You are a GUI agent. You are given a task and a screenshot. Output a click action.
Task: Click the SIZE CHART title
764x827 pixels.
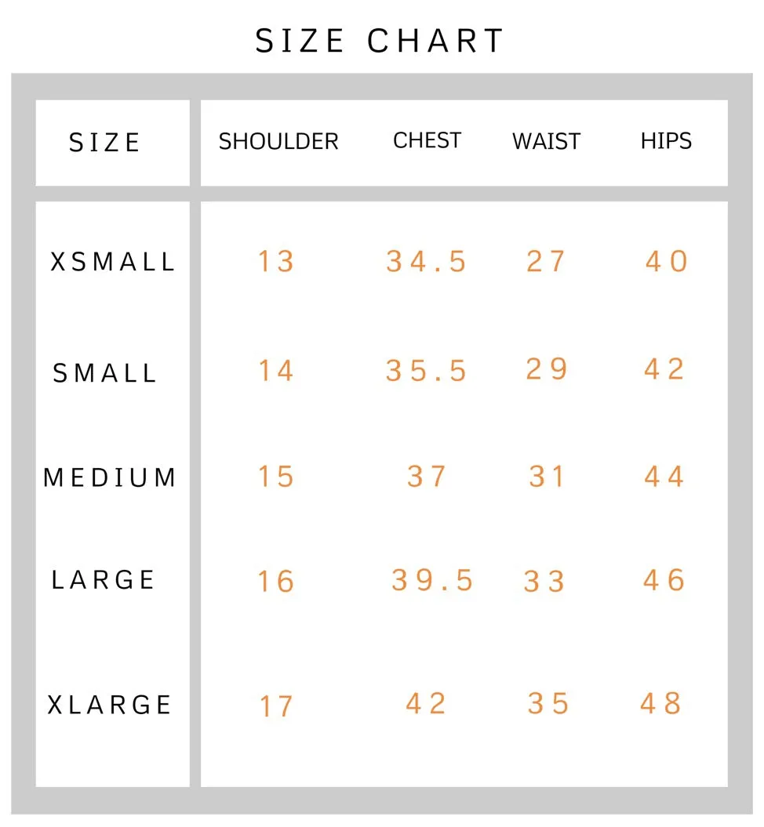click(x=380, y=41)
